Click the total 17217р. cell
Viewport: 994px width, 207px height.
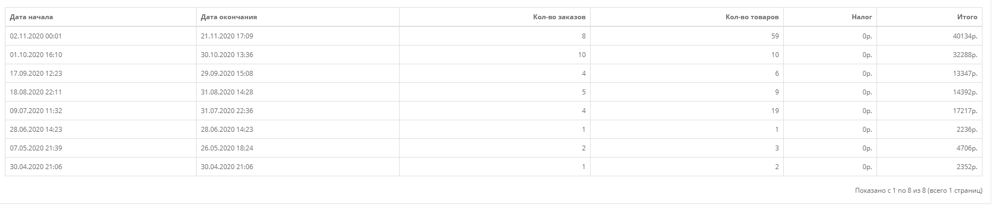point(929,111)
